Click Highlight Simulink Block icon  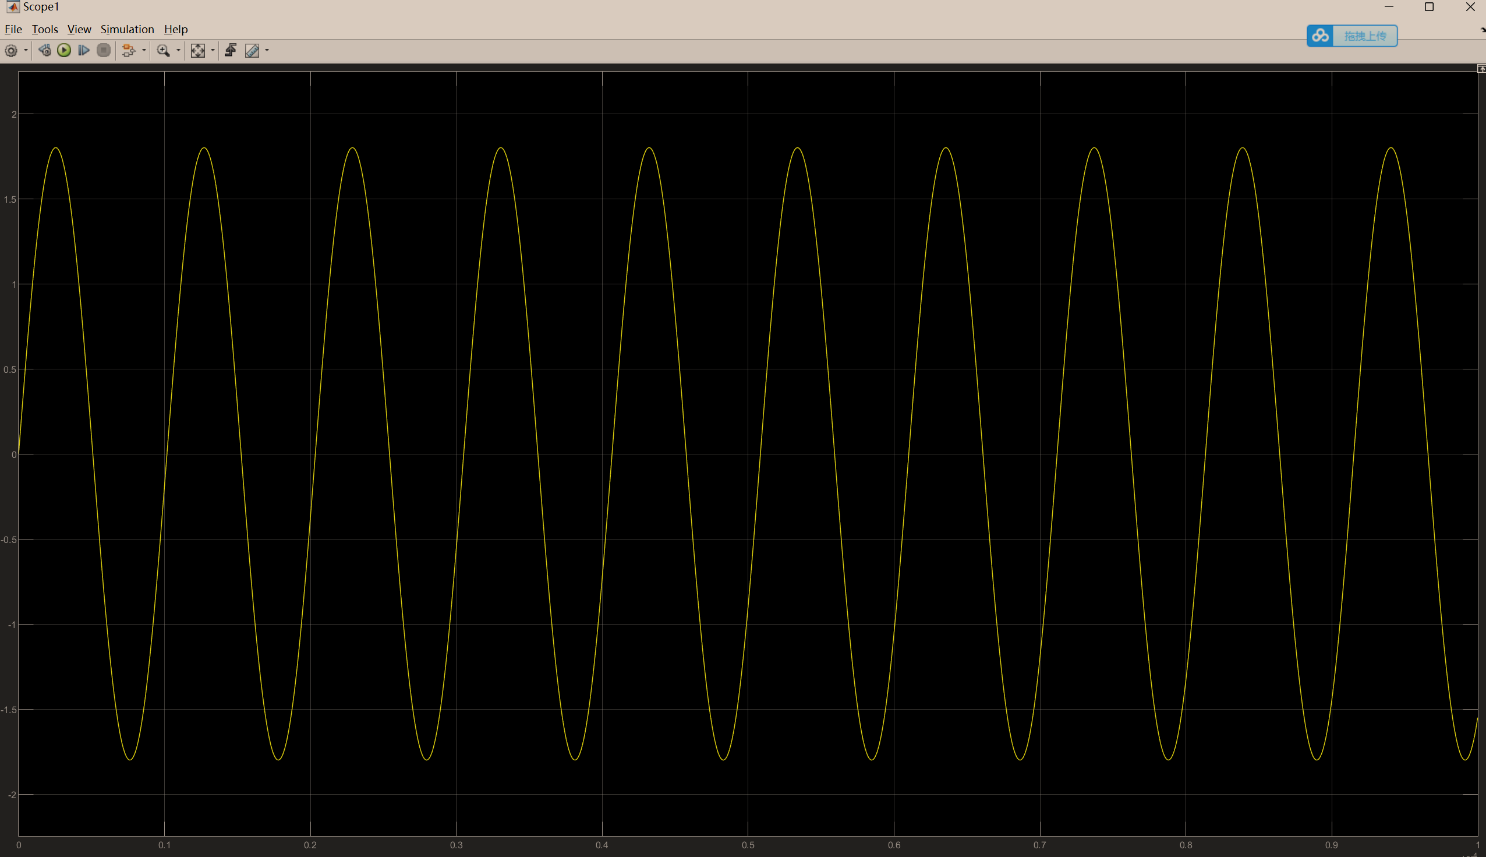128,51
